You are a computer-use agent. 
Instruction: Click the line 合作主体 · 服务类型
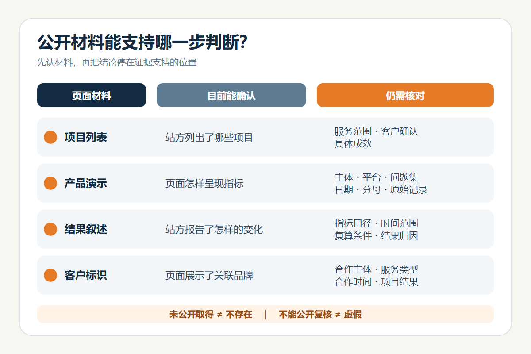[376, 269]
